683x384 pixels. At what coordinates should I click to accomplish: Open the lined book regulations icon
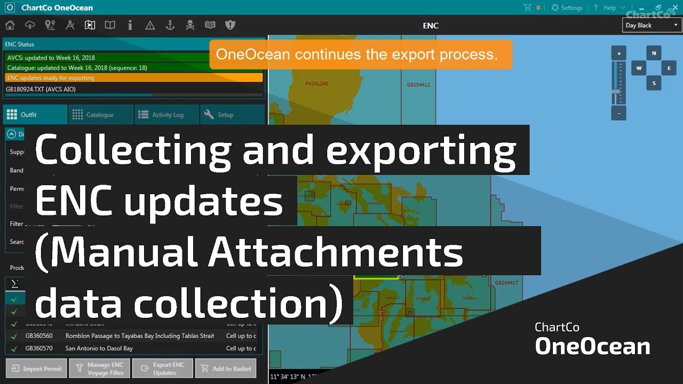click(x=210, y=25)
